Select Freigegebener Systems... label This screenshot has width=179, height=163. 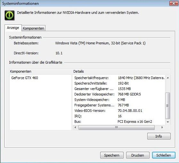pos(94,105)
